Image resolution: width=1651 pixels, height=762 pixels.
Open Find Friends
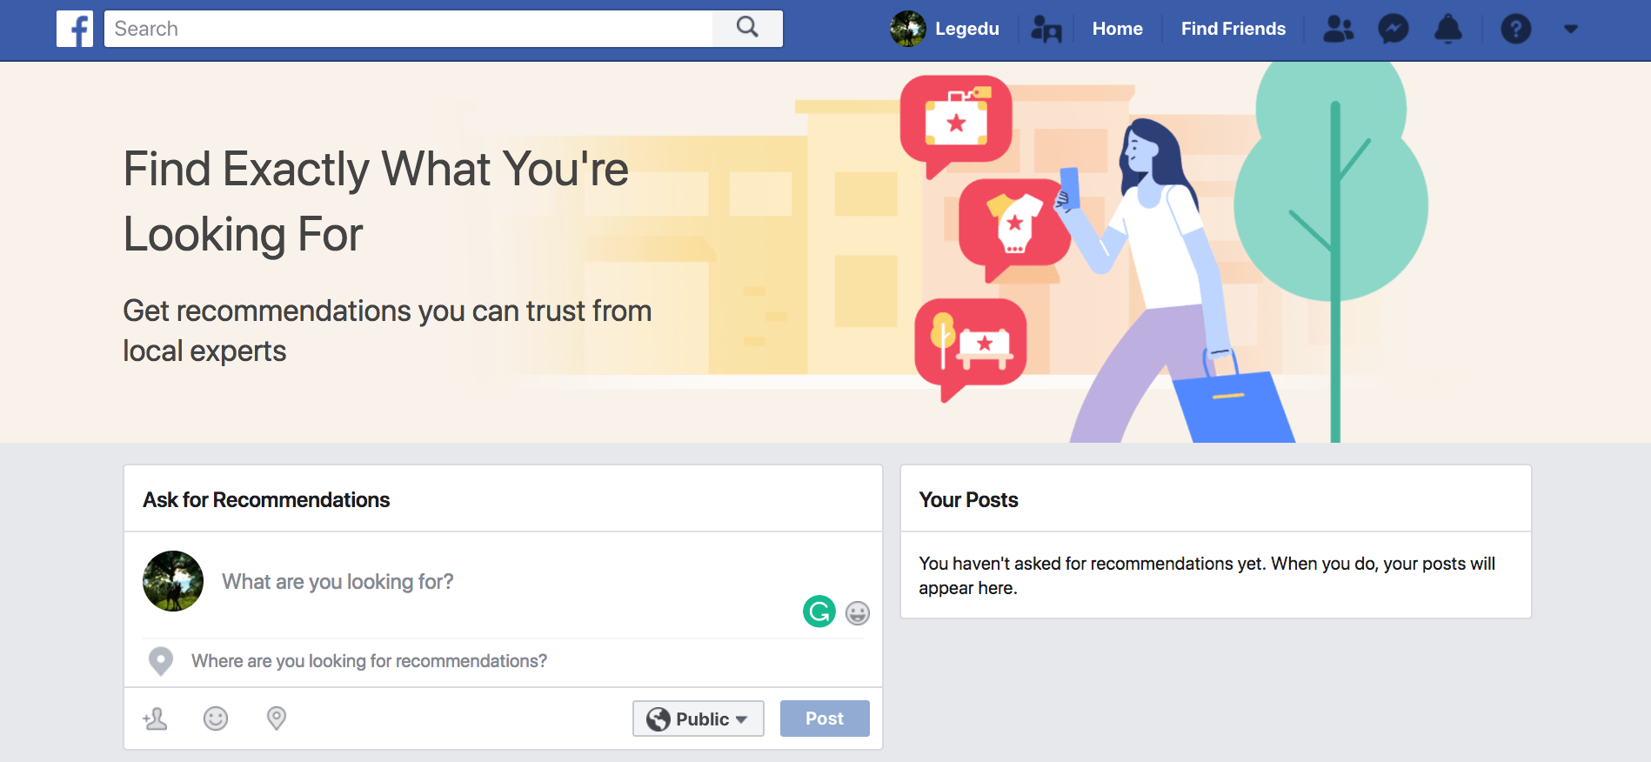coord(1233,29)
